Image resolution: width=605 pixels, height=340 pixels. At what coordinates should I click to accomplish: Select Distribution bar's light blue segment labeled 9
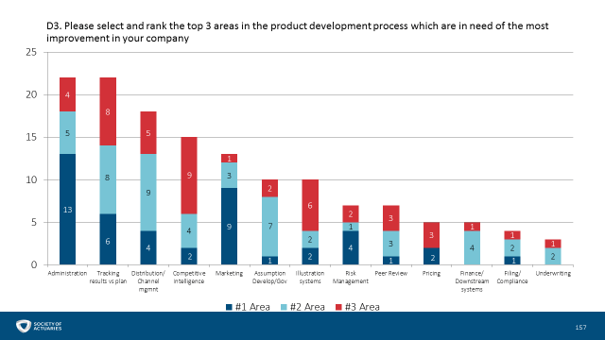tap(148, 193)
